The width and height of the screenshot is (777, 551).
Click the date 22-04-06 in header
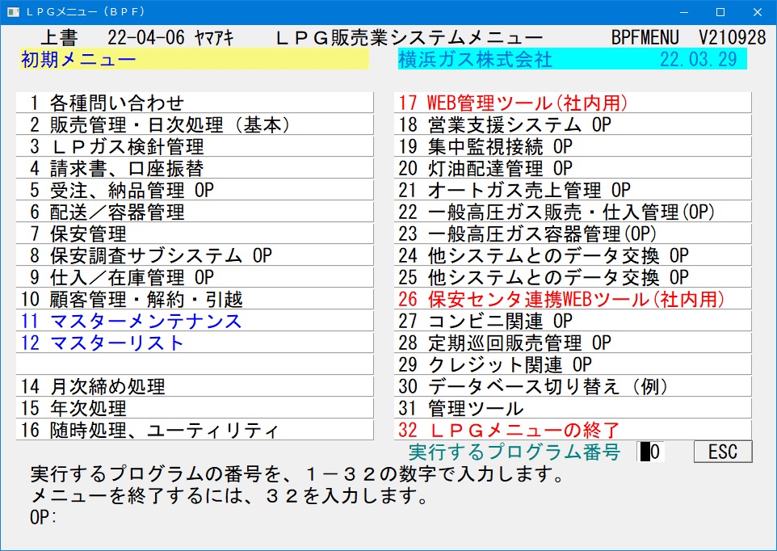tap(145, 37)
